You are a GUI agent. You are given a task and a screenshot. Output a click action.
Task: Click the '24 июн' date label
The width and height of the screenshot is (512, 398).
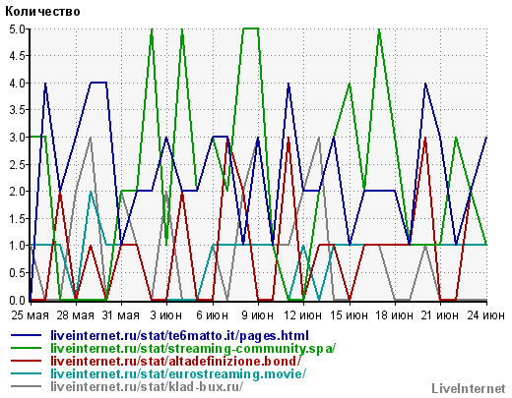[486, 315]
